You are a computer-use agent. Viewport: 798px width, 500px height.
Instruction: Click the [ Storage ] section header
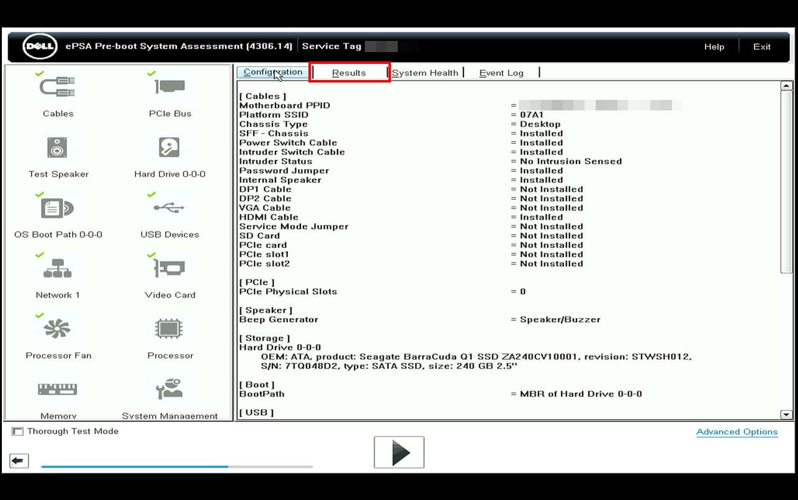264,338
